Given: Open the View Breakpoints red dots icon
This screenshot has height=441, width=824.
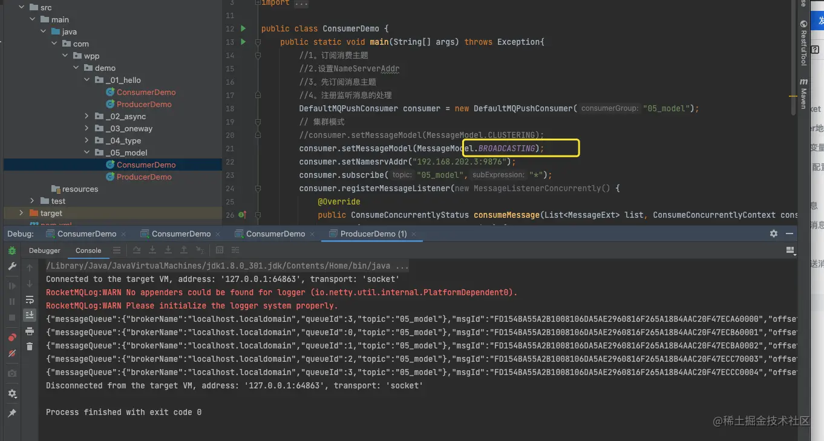Looking at the screenshot, I should (12, 337).
